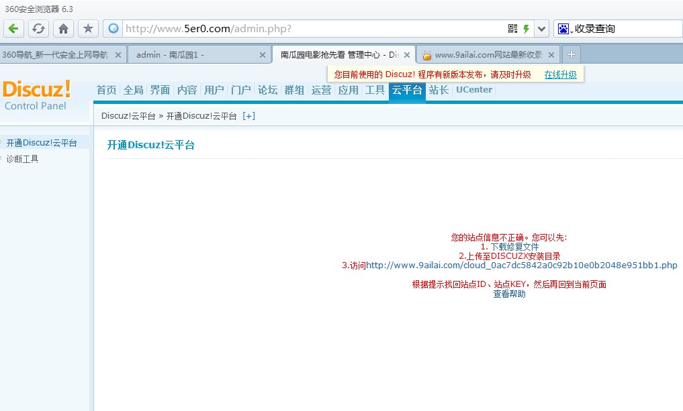The height and width of the screenshot is (411, 683).
Task: Click the 下载修复文件 link
Action: [x=515, y=247]
